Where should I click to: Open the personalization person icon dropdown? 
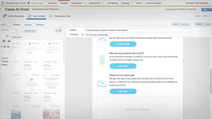click(x=4, y=41)
